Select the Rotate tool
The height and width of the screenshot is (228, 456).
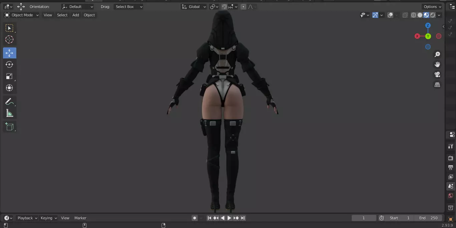[x=9, y=64]
